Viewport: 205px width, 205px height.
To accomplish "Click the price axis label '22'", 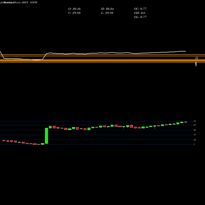I will coord(195,130).
